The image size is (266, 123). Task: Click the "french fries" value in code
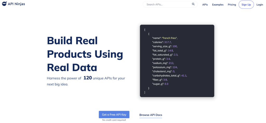coord(169,38)
